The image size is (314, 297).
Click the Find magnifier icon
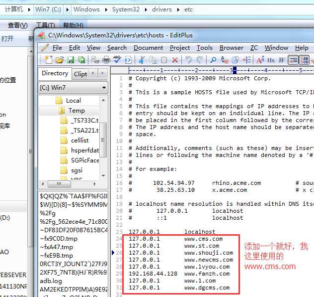[x=213, y=60]
